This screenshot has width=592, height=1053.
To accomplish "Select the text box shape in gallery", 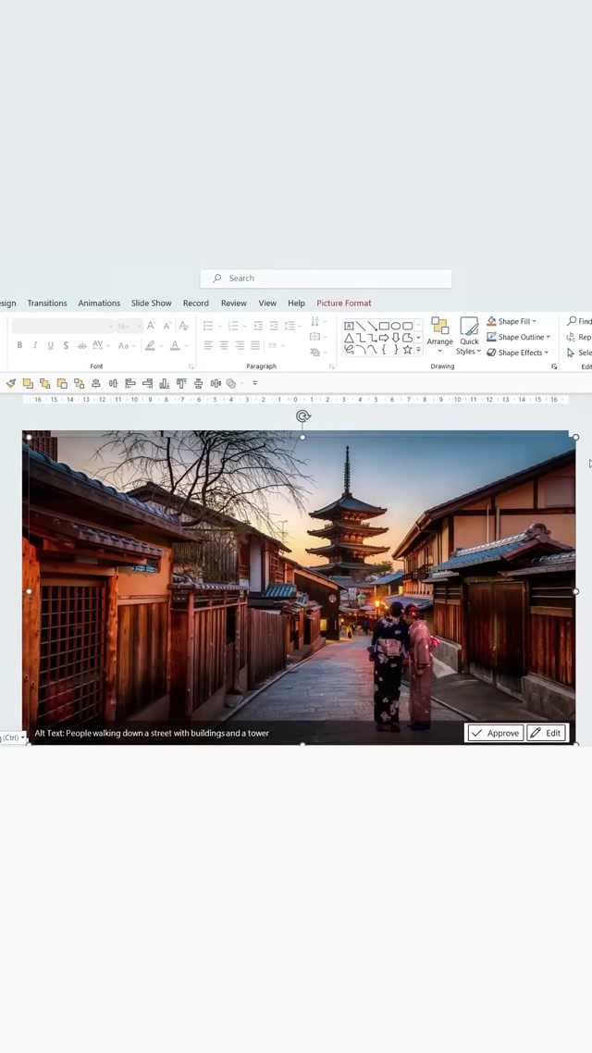I will [x=349, y=327].
